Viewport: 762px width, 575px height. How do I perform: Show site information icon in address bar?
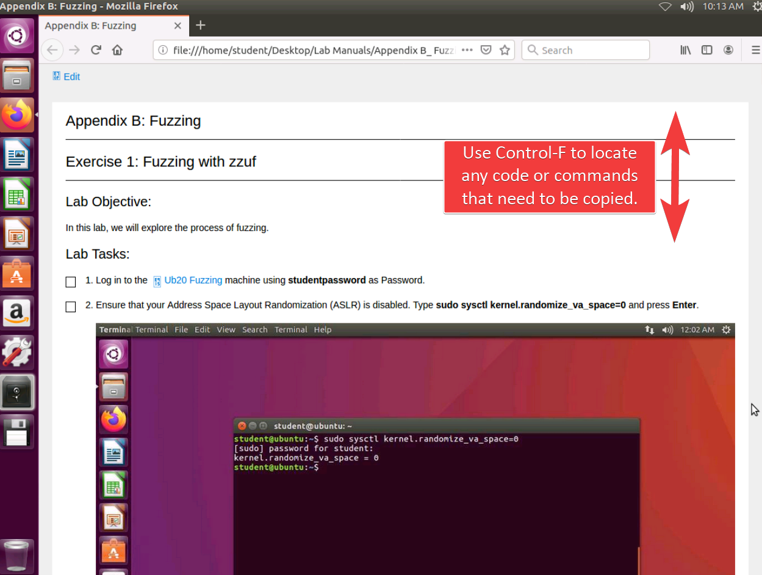pyautogui.click(x=163, y=50)
